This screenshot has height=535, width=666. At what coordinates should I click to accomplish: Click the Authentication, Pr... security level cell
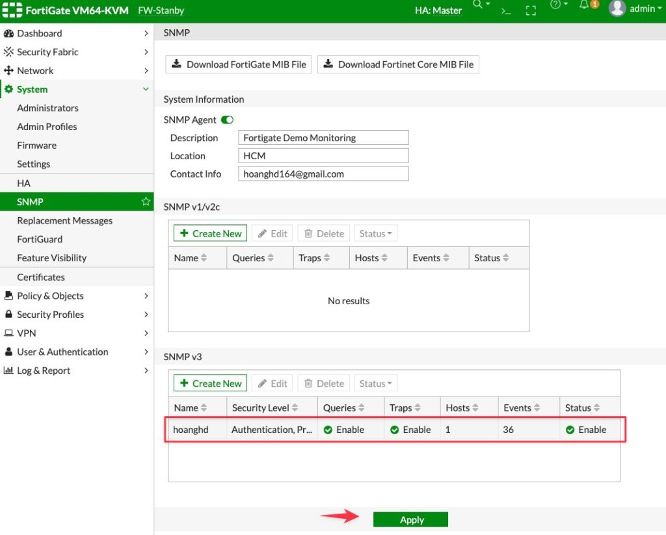coord(272,429)
